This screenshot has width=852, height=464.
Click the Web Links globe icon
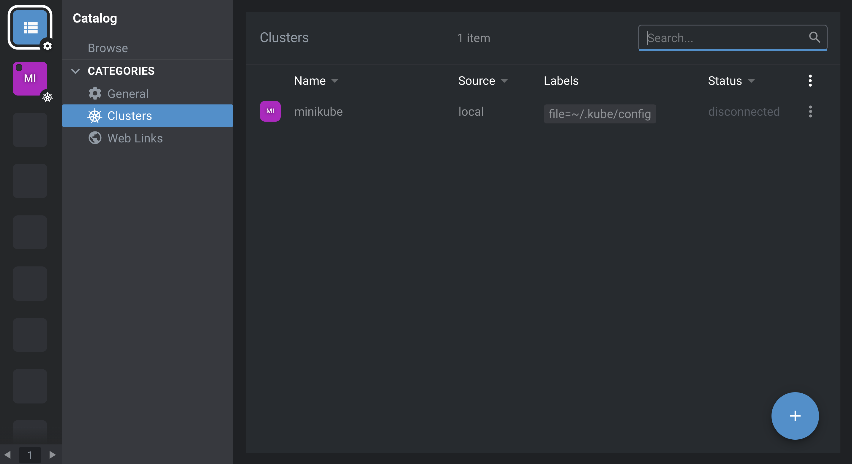tap(94, 138)
